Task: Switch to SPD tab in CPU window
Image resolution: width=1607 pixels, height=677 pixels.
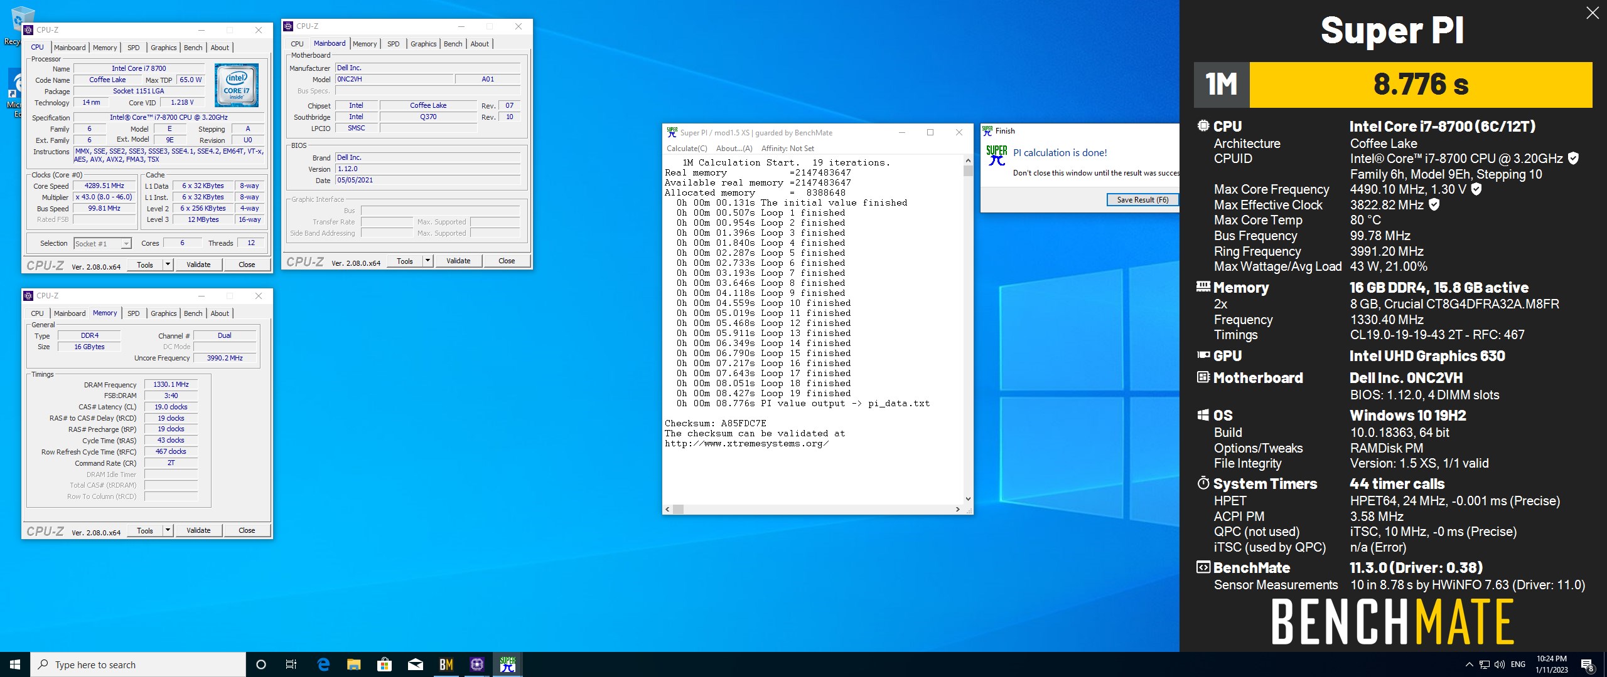Action: [134, 48]
